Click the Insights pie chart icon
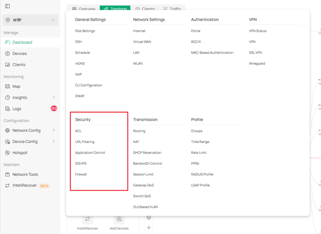Screen dimensions: 321x234 [x=7, y=97]
